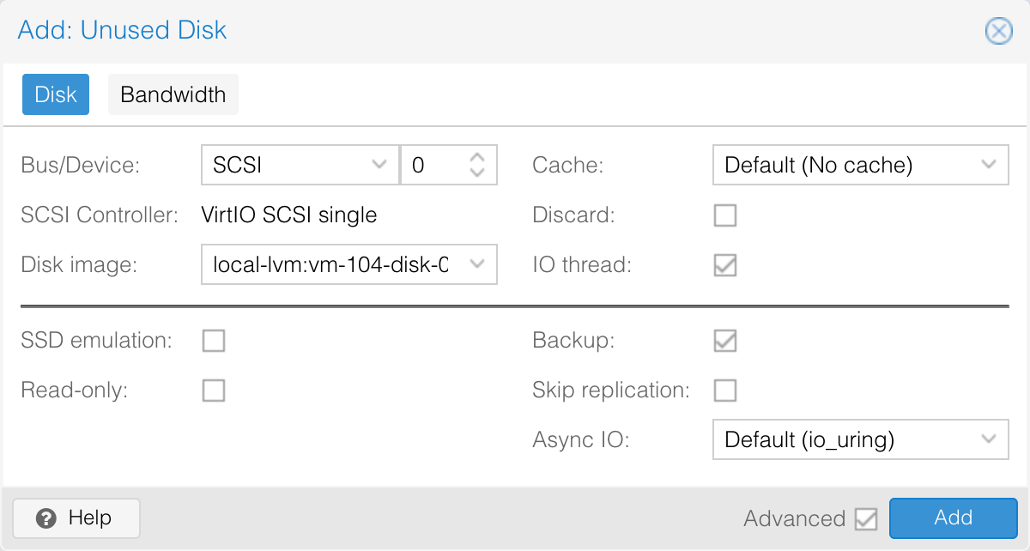Screen dimensions: 1030x551
Task: Close the Add Unused Disk dialog
Action: pyautogui.click(x=997, y=32)
